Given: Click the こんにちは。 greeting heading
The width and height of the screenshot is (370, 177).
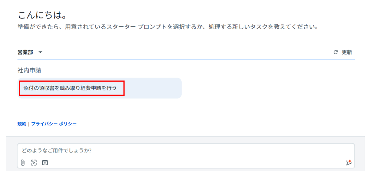Looking at the screenshot, I should (x=42, y=16).
